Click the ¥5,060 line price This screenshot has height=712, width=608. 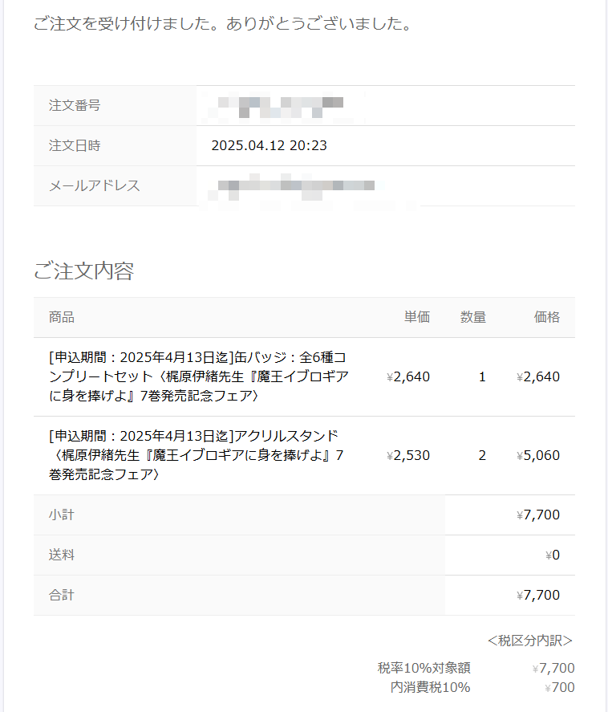tap(538, 455)
